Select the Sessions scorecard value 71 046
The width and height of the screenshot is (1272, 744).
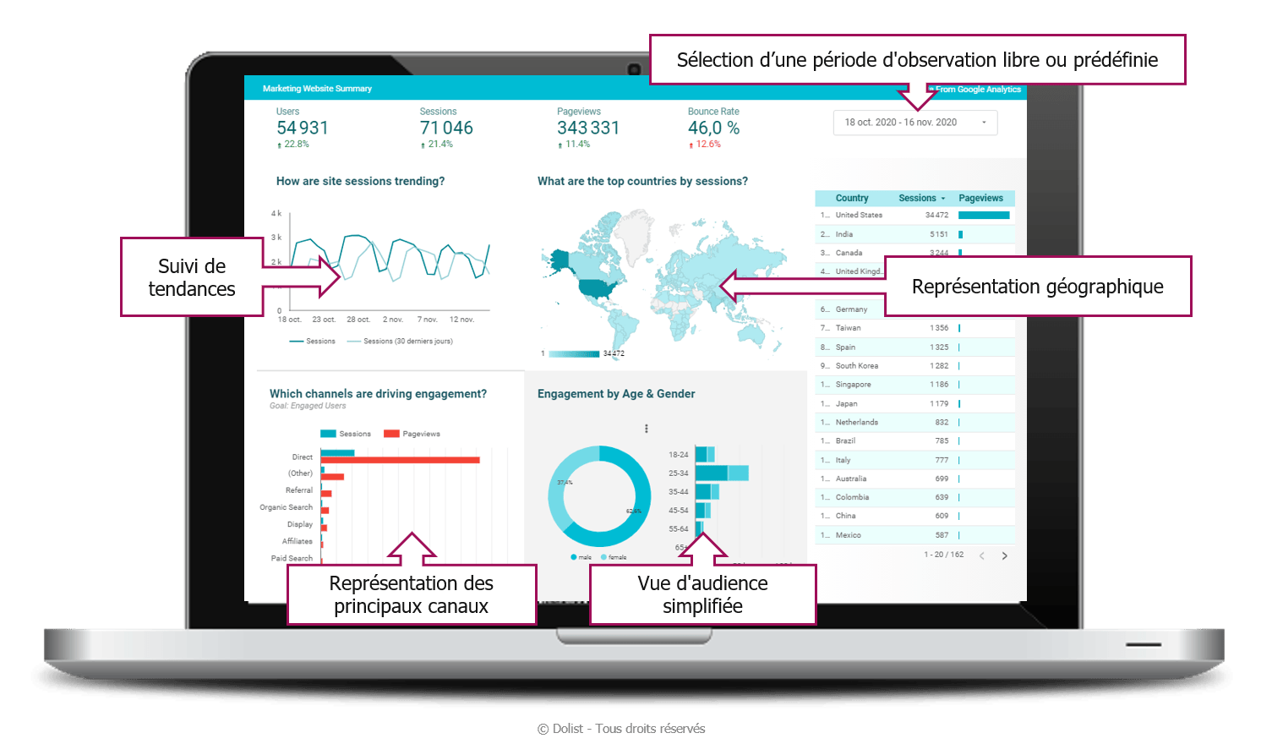point(446,128)
